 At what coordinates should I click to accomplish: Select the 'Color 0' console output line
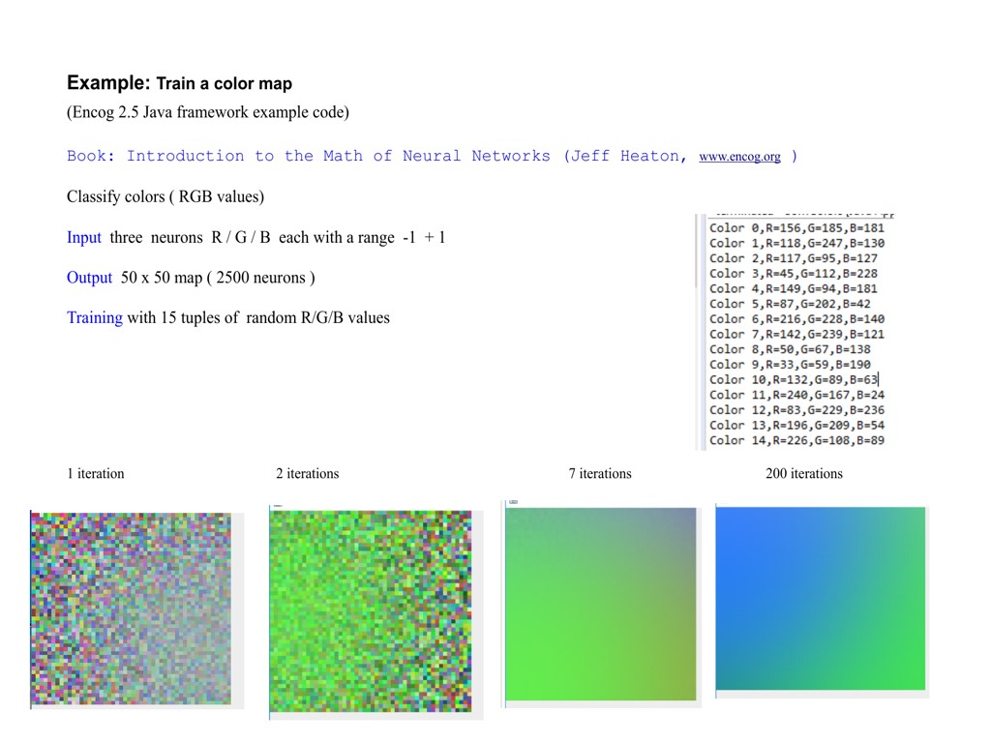796,228
